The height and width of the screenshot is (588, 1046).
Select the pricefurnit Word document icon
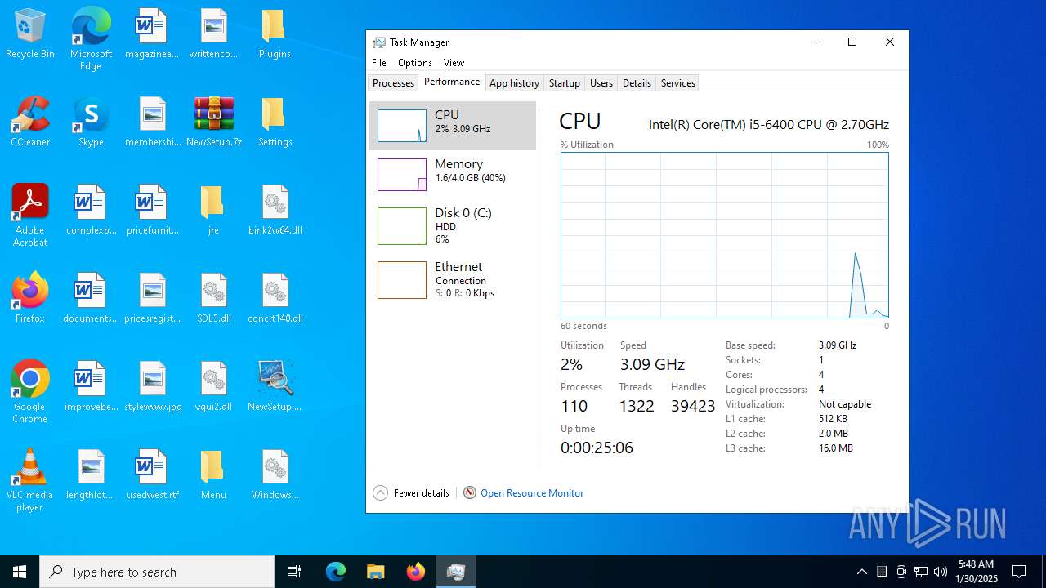(153, 211)
